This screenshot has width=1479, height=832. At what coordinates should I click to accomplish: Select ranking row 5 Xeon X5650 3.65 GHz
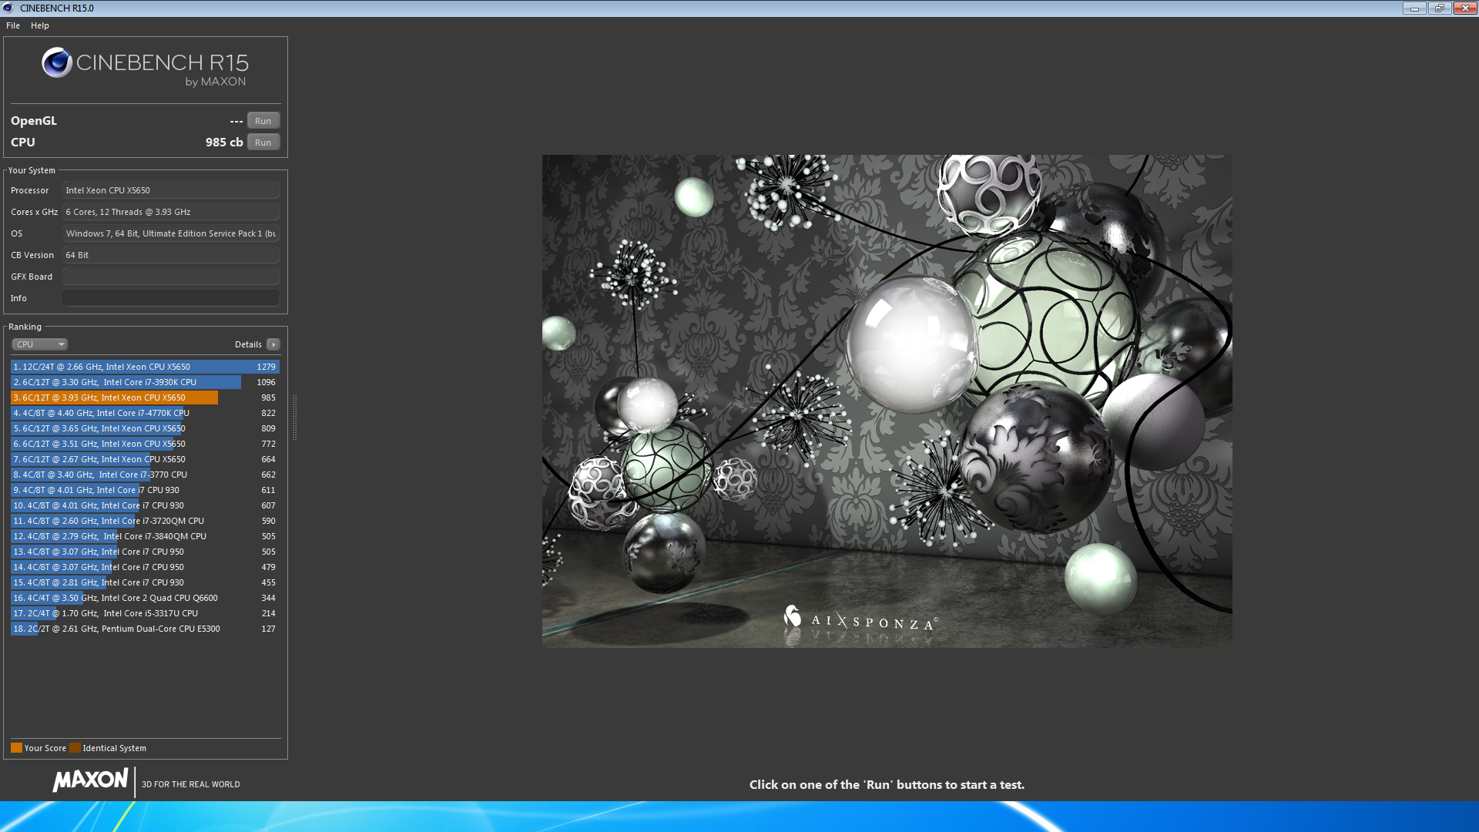145,428
